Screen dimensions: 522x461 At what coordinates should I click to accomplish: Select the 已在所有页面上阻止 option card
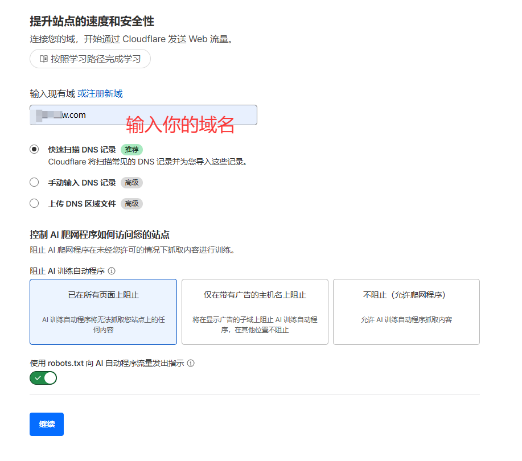104,311
